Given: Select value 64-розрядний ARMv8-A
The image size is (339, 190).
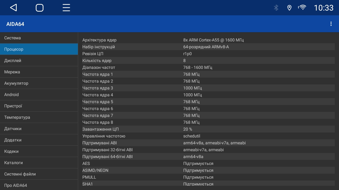Looking at the screenshot, I should pyautogui.click(x=206, y=47).
